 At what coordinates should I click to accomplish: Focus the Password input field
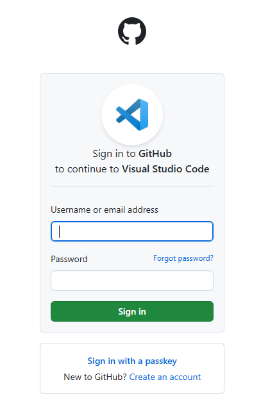coord(132,281)
